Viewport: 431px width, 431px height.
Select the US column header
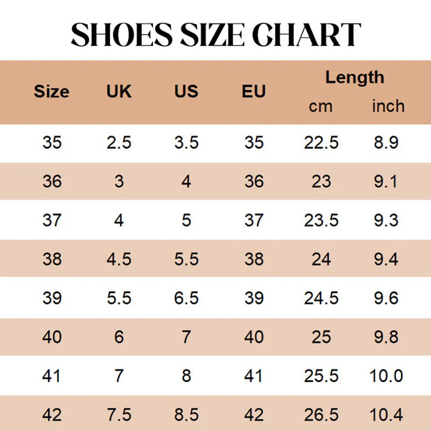coord(186,91)
